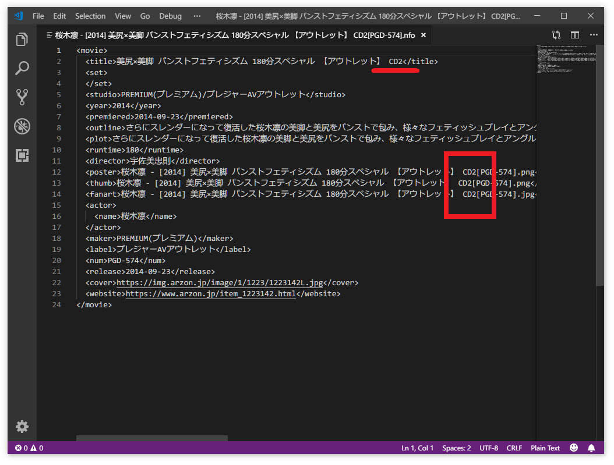Open the View menu
The image size is (614, 465).
pos(123,16)
